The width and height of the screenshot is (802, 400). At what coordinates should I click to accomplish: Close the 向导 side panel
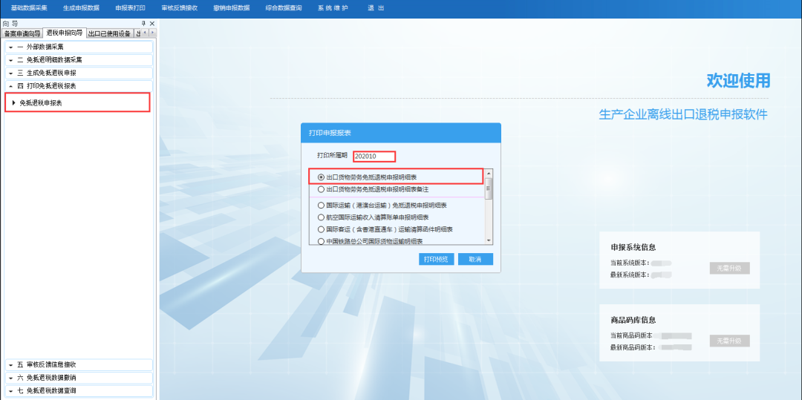(x=152, y=24)
